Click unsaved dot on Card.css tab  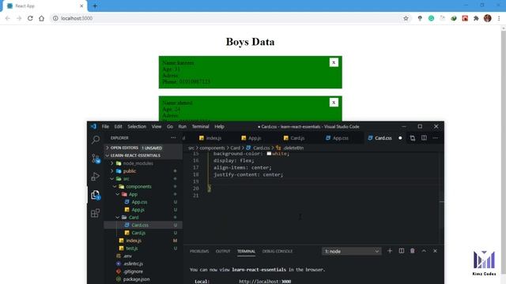coord(400,138)
